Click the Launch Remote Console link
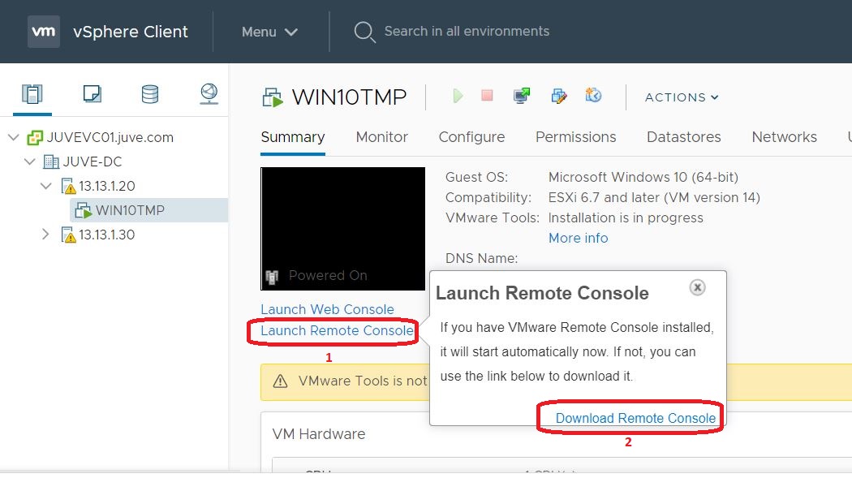Screen dimensions: 852x478 click(x=337, y=330)
